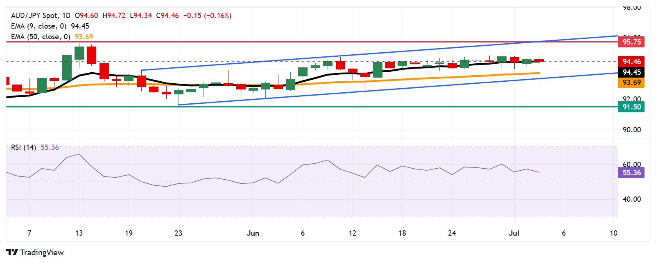Click the 1D interval label in legend
The width and height of the screenshot is (656, 263).
point(66,16)
